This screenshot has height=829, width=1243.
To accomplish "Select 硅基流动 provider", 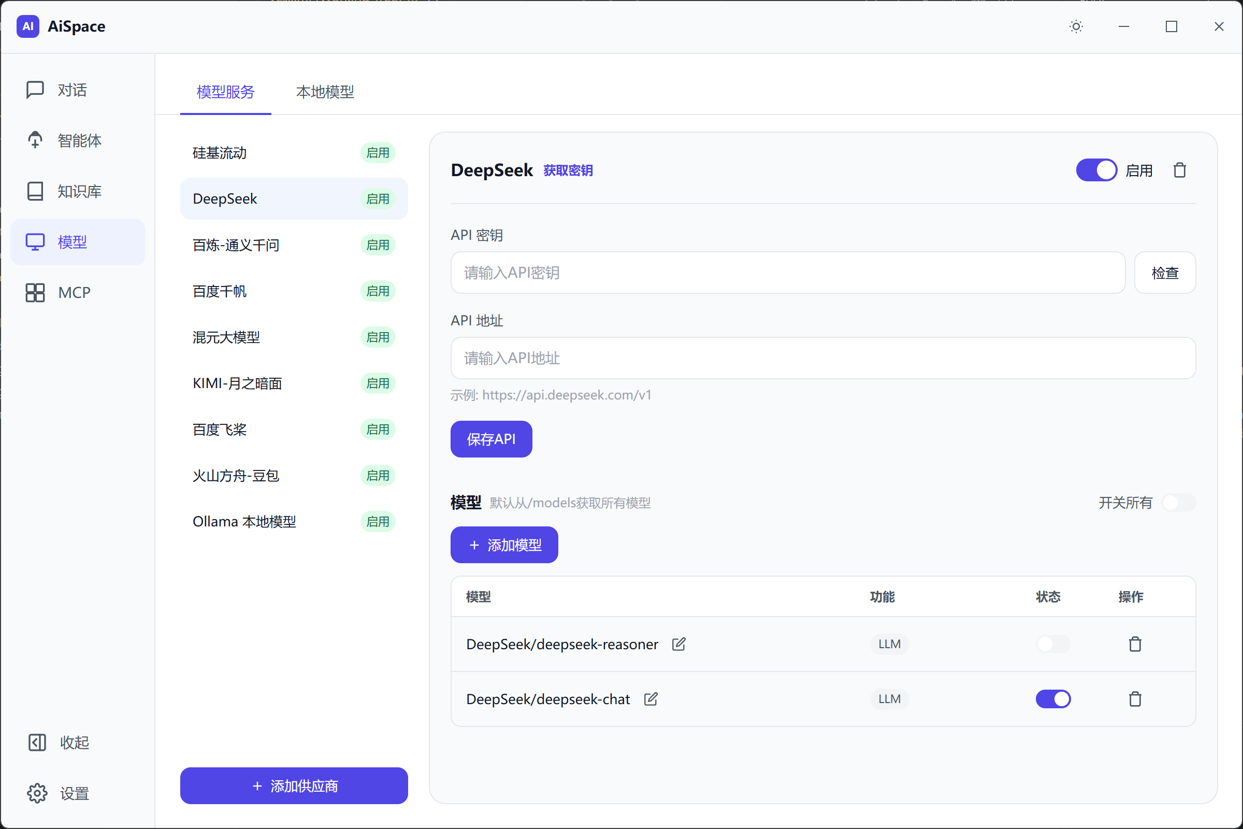I will [294, 153].
